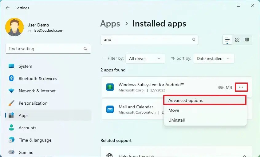The width and height of the screenshot is (260, 157).
Task: Maximize the Settings window
Action: pyautogui.click(x=238, y=5)
